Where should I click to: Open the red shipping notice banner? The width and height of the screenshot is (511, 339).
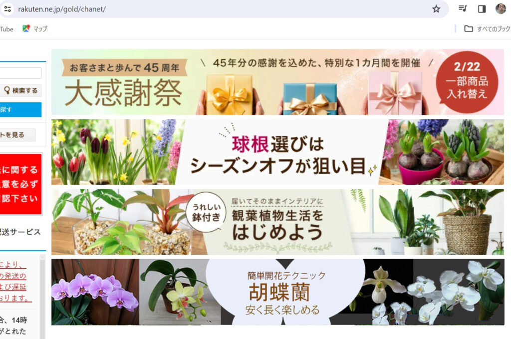[20, 184]
